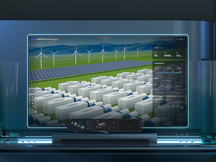Select the circular location icon in left sidebar
Screen dimensions: 216x162
tap(32, 97)
